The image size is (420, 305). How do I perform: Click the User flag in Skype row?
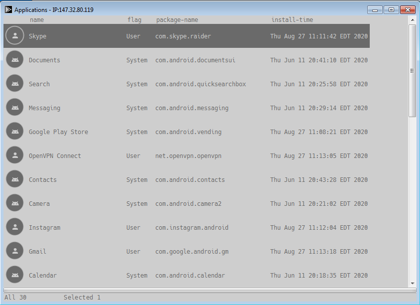pos(133,36)
